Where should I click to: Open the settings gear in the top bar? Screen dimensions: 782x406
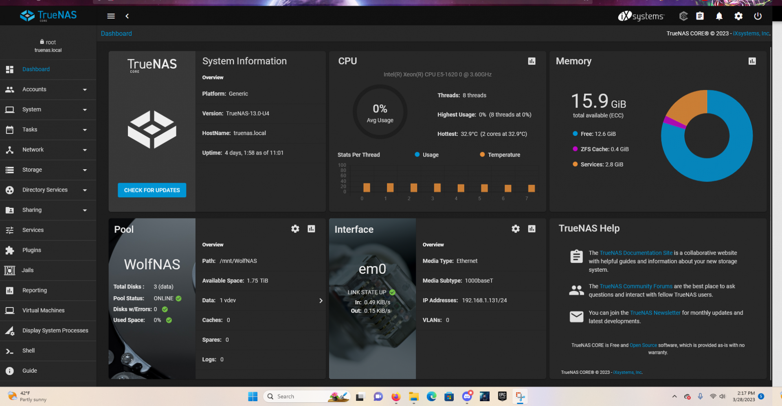(738, 16)
